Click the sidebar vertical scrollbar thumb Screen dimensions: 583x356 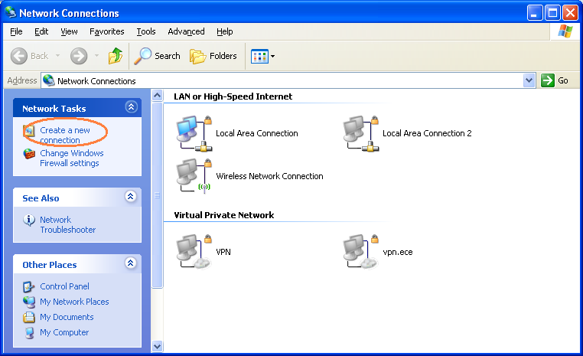(x=158, y=195)
